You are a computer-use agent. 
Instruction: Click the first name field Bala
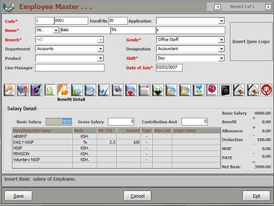[x=85, y=30]
